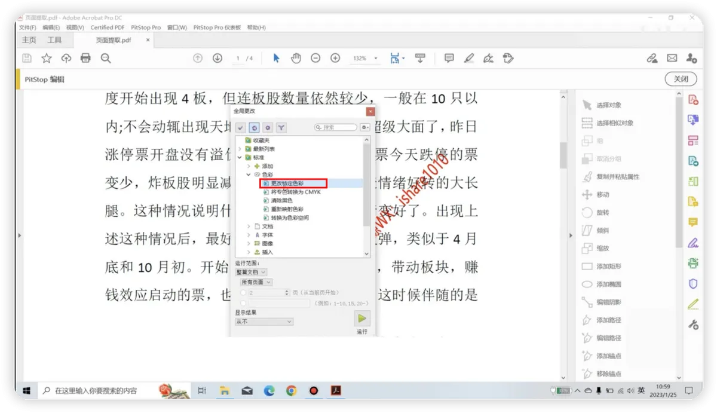Image resolution: width=717 pixels, height=413 pixels.
Task: Pick the 复制并粘贴属性 tool
Action: pos(611,177)
